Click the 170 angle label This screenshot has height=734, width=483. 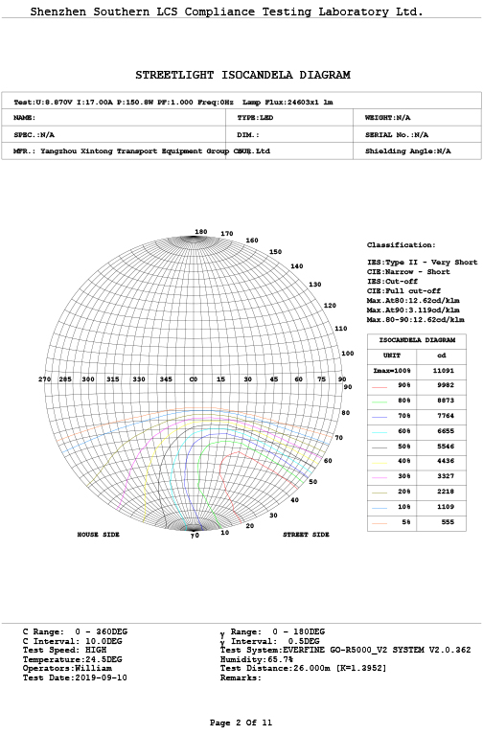(227, 234)
